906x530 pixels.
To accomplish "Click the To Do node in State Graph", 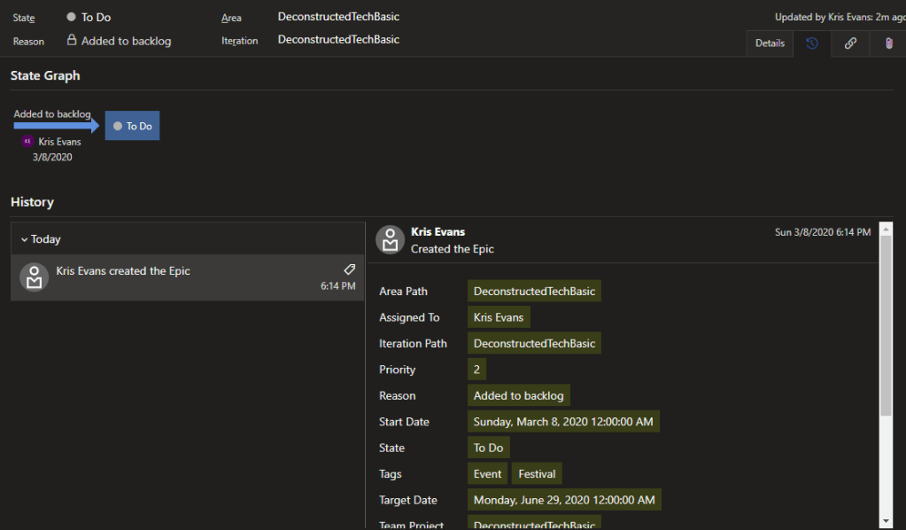I will tap(132, 126).
